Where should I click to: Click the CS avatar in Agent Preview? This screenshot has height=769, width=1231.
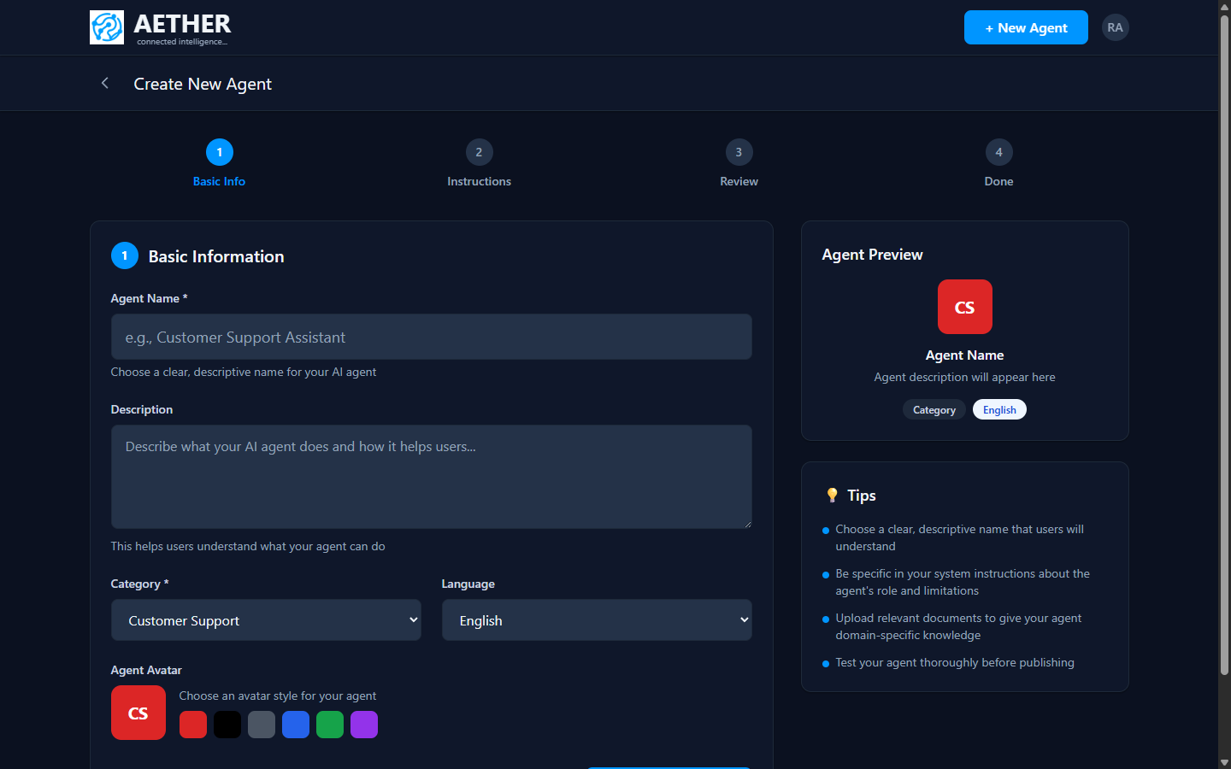[964, 307]
